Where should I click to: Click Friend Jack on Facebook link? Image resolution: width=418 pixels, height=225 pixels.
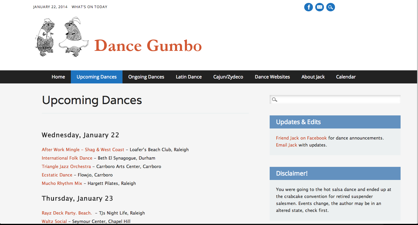coord(301,138)
